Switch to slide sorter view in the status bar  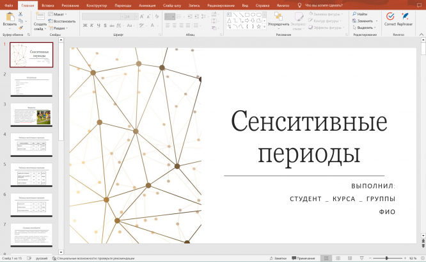pyautogui.click(x=339, y=258)
